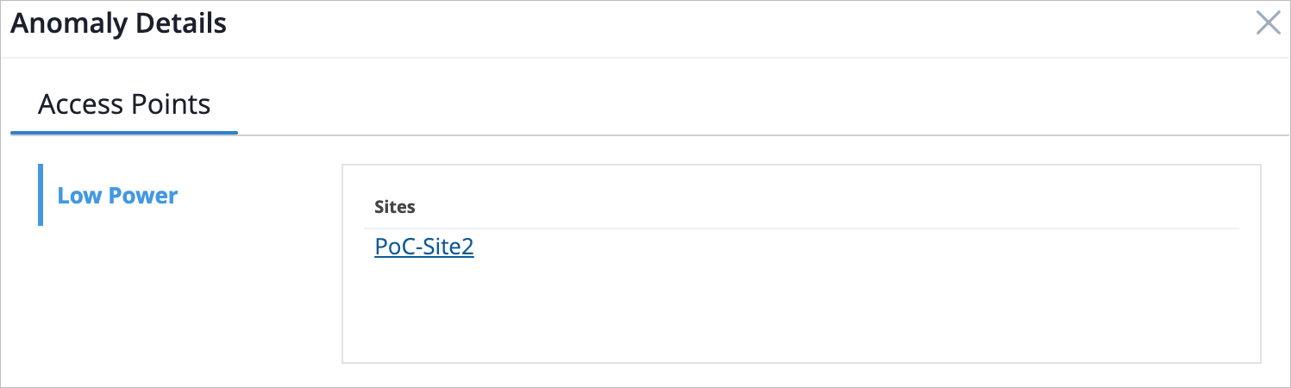
Task: Switch to the Access Points tab
Action: coord(124,104)
